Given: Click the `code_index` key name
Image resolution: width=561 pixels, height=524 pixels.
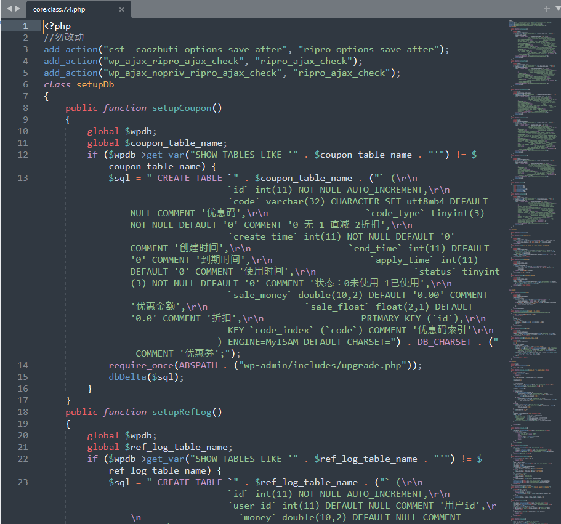Looking at the screenshot, I should [x=281, y=330].
